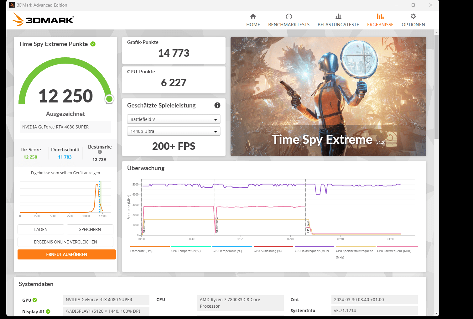
Task: Click the 3DMark app icon in title bar
Action: (x=12, y=5)
